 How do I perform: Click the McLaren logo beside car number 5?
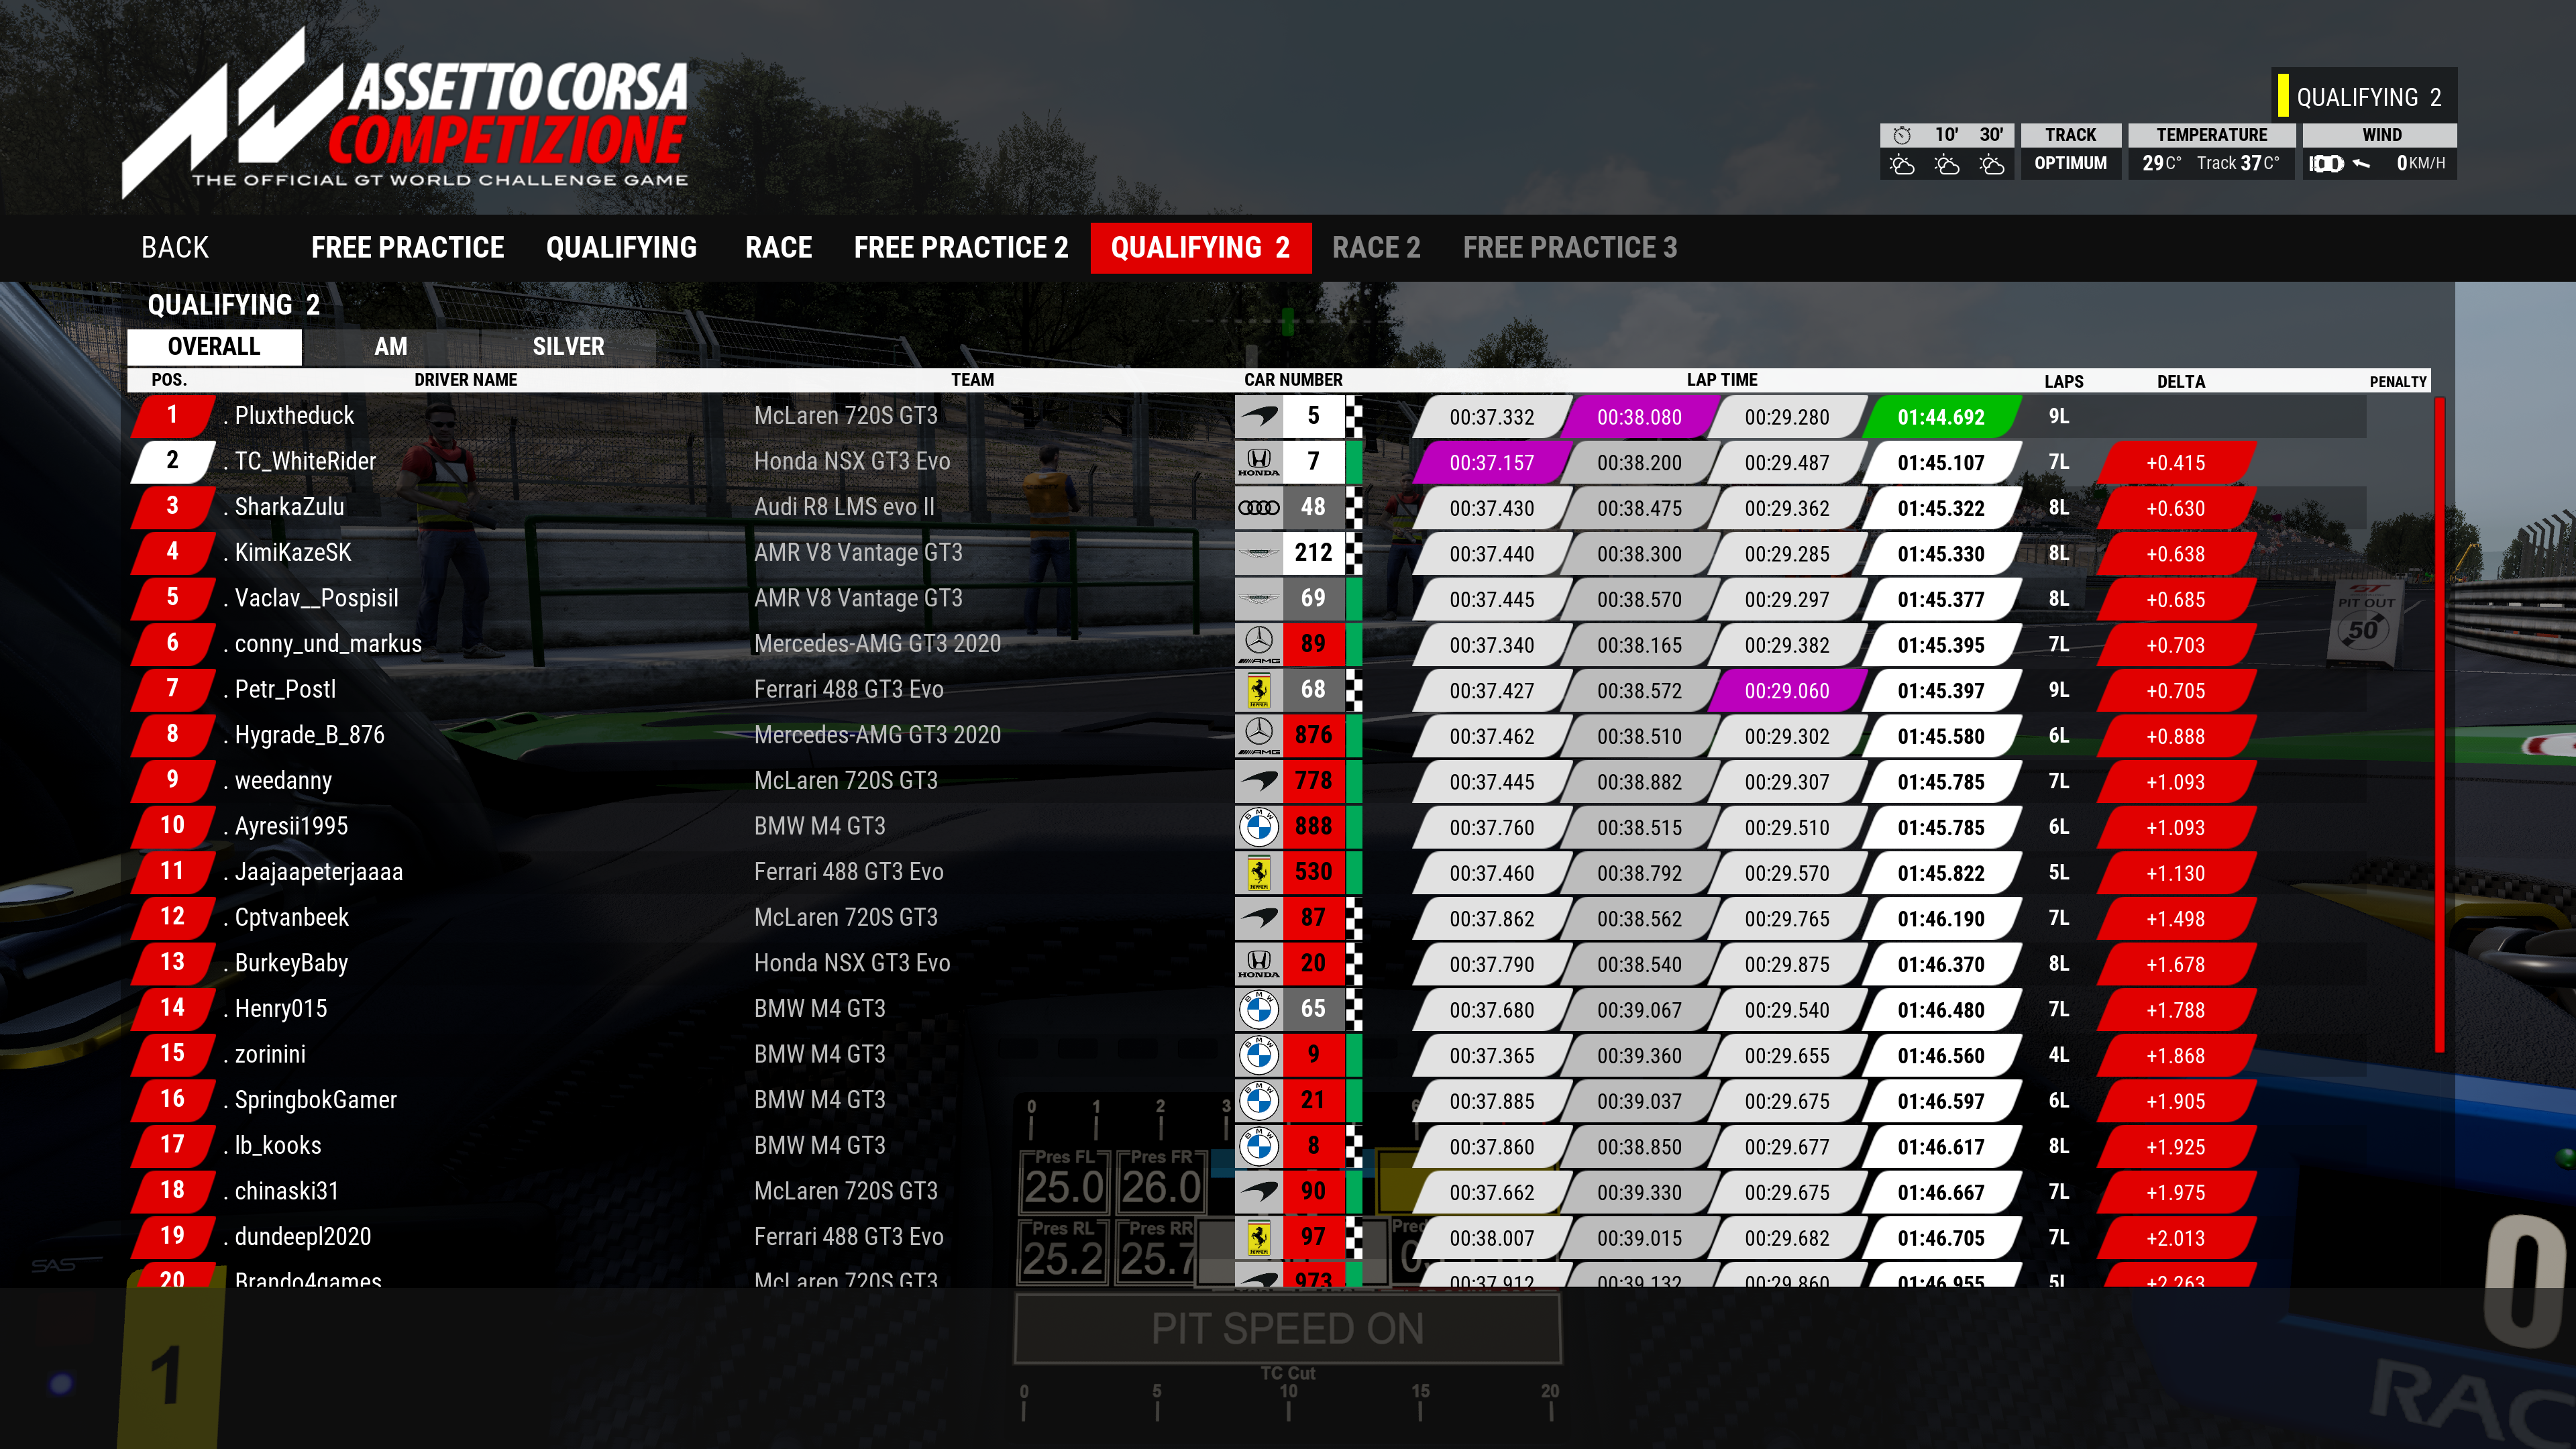(x=1259, y=416)
